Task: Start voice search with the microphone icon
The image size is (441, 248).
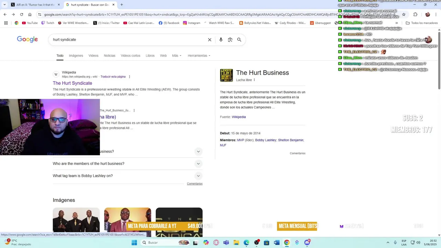Action: 221,40
